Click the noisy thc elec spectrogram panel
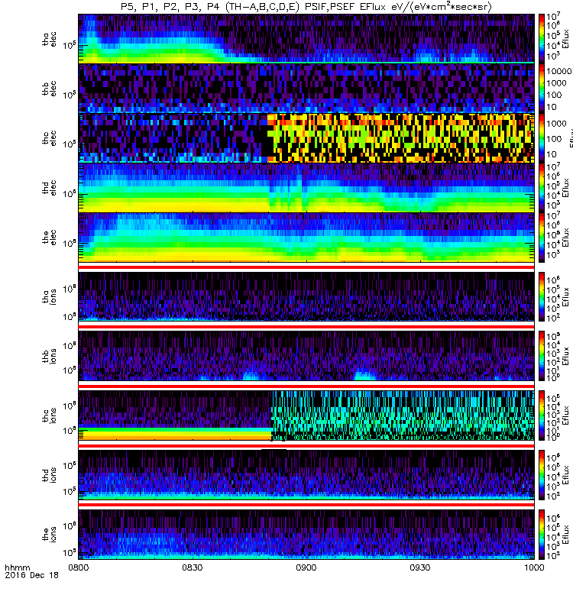The width and height of the screenshot is (573, 611). coord(306,137)
